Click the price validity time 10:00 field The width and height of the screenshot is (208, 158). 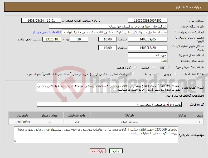coord(108,48)
